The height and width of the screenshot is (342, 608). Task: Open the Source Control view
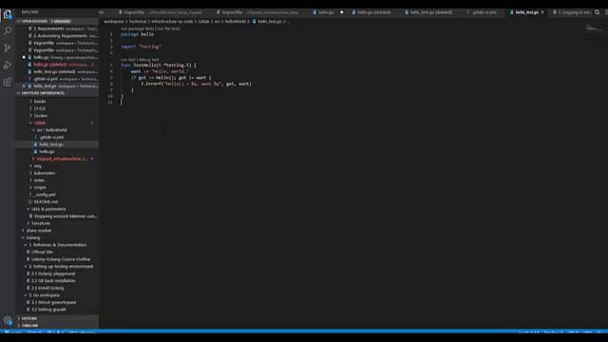pos(8,48)
